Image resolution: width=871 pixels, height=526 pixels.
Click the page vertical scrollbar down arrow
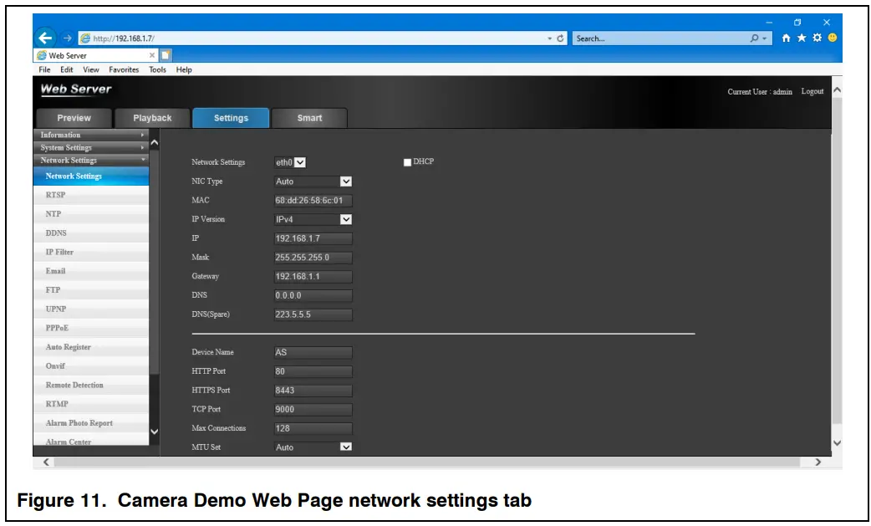tap(837, 443)
